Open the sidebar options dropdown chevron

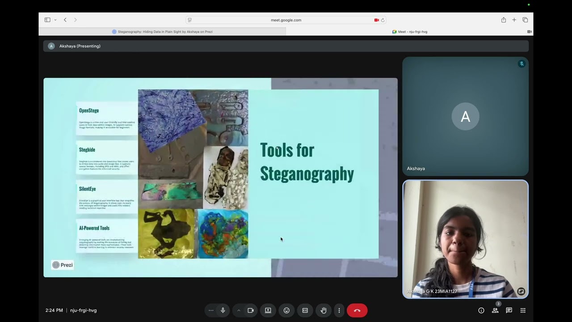[x=55, y=20]
